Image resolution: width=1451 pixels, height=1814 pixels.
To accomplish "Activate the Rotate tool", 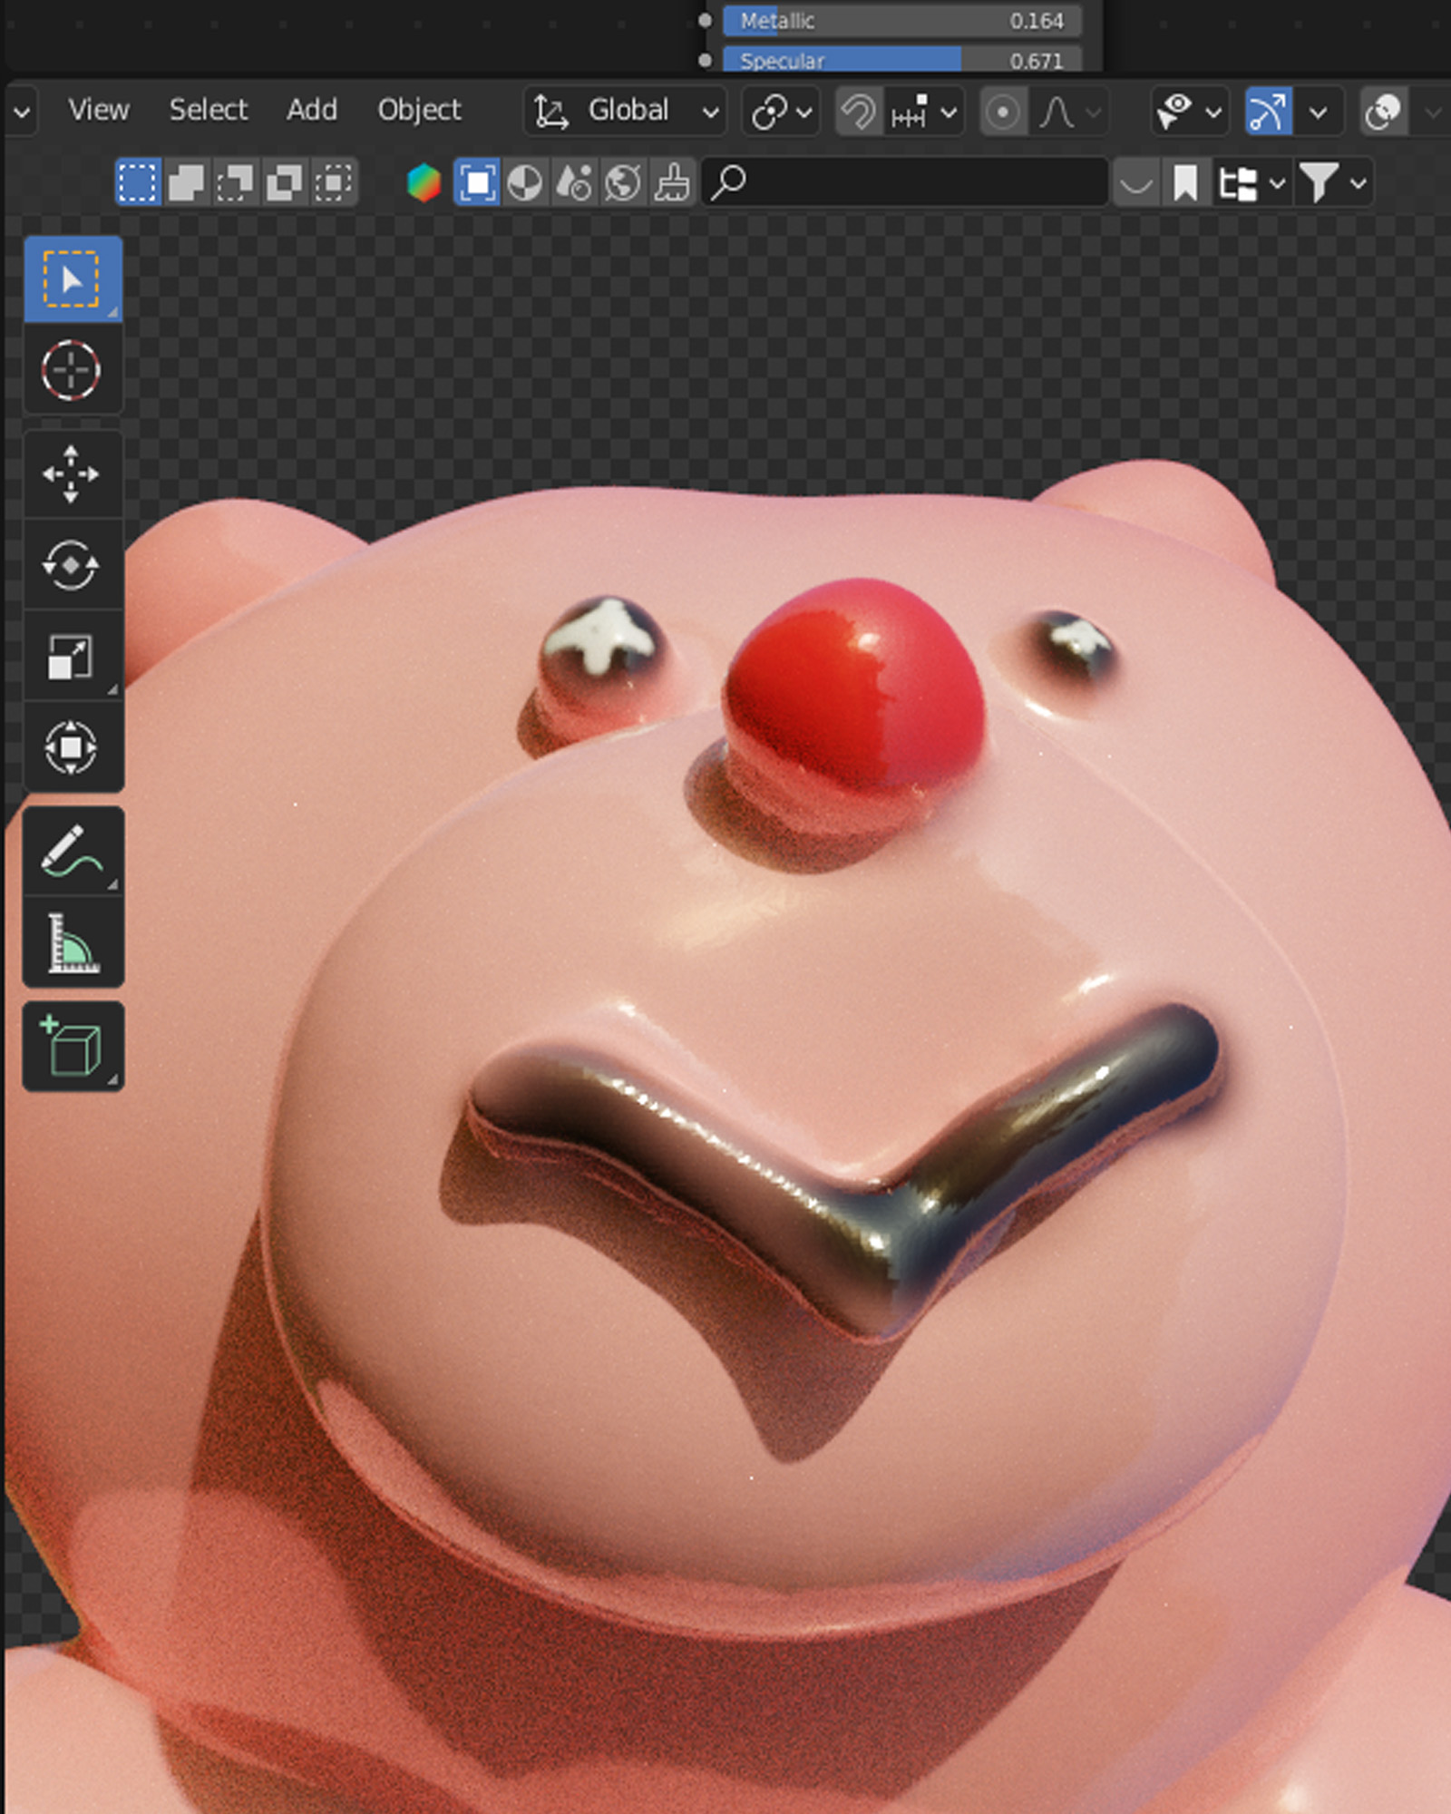I will coord(71,565).
